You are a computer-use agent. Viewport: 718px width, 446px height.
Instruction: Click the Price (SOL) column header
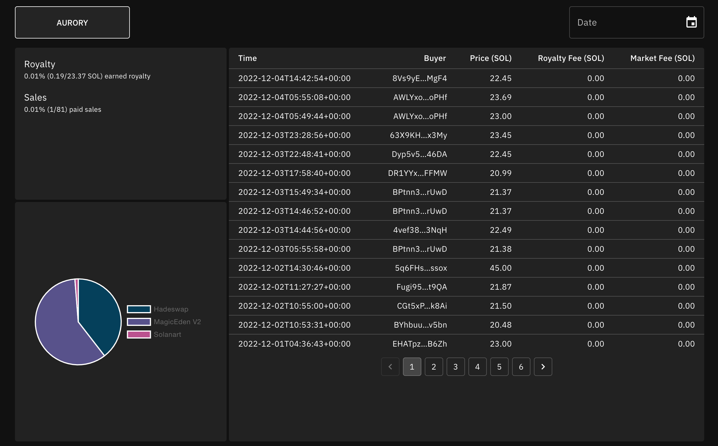[x=491, y=58]
